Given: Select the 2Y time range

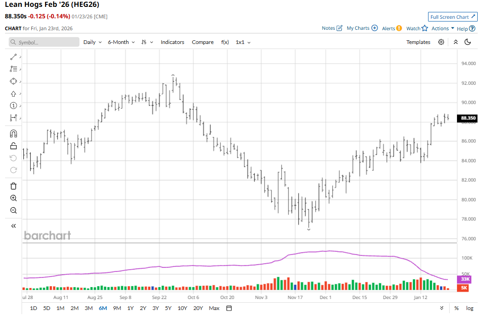Looking at the screenshot, I should point(143,308).
